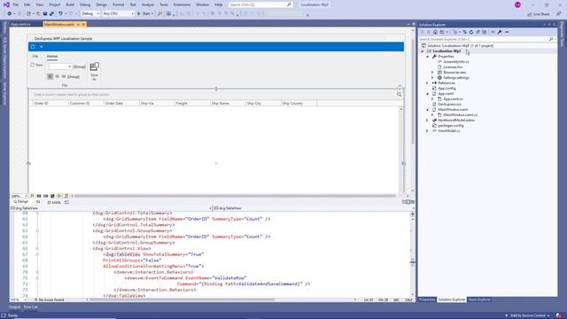Click the Properties wrench icon in Solution Explorer toolbar
567x319 pixels.
click(500, 32)
